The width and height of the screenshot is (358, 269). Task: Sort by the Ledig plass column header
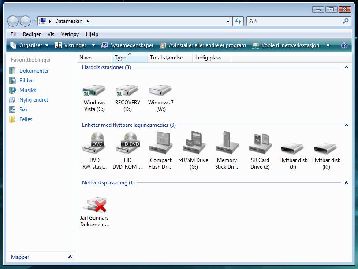[x=212, y=58]
